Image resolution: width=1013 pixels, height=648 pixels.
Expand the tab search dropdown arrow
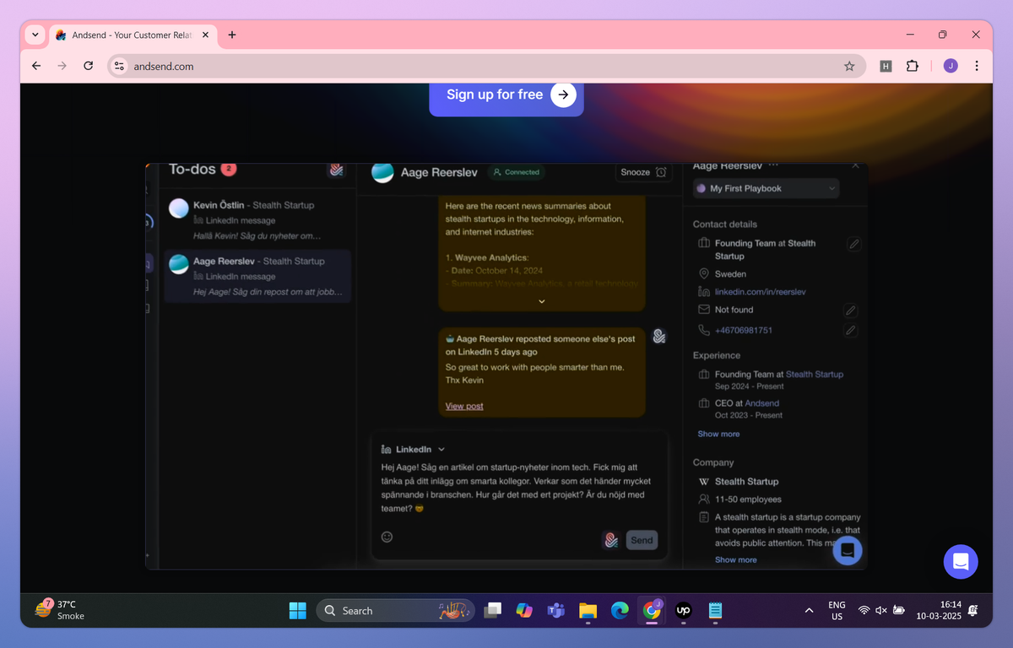point(35,35)
